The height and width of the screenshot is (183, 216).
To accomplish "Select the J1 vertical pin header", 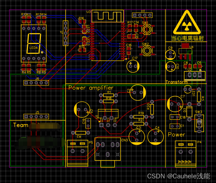I will [x=66, y=33].
